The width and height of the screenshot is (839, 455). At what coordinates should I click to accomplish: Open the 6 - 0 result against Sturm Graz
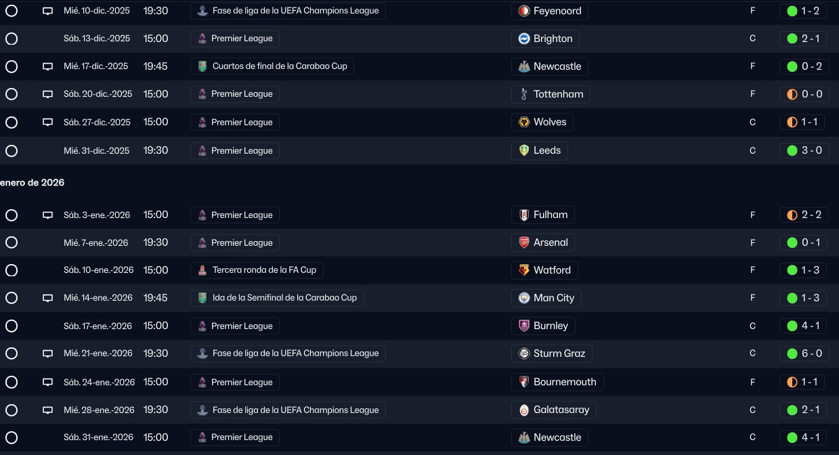(x=811, y=353)
